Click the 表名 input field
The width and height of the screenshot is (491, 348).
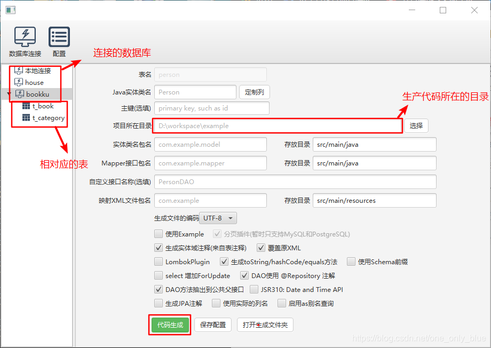(210, 75)
